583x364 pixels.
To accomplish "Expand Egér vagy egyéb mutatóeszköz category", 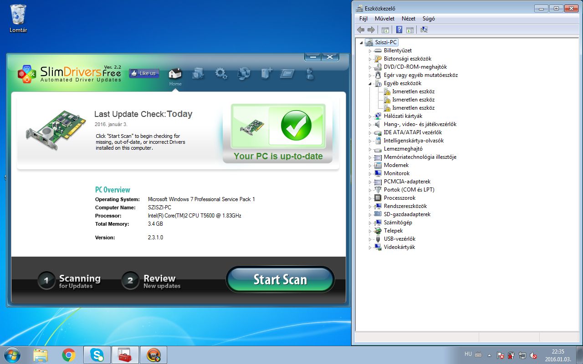I will (x=370, y=76).
